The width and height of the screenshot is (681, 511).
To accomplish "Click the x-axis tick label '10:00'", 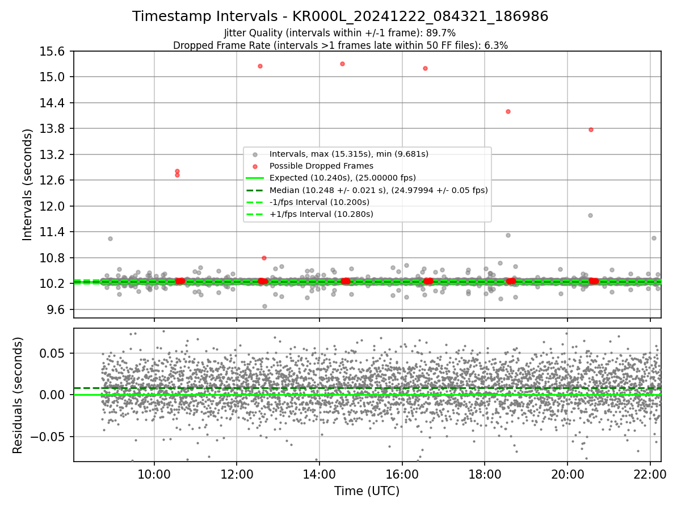I will [154, 474].
